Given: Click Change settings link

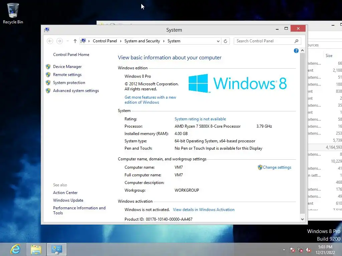Looking at the screenshot, I should 277,167.
